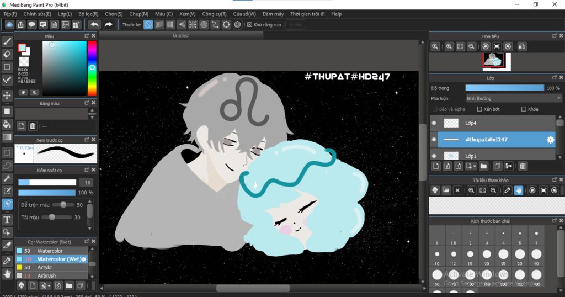Click the Undo arrow
This screenshot has height=297, width=565.
click(94, 24)
